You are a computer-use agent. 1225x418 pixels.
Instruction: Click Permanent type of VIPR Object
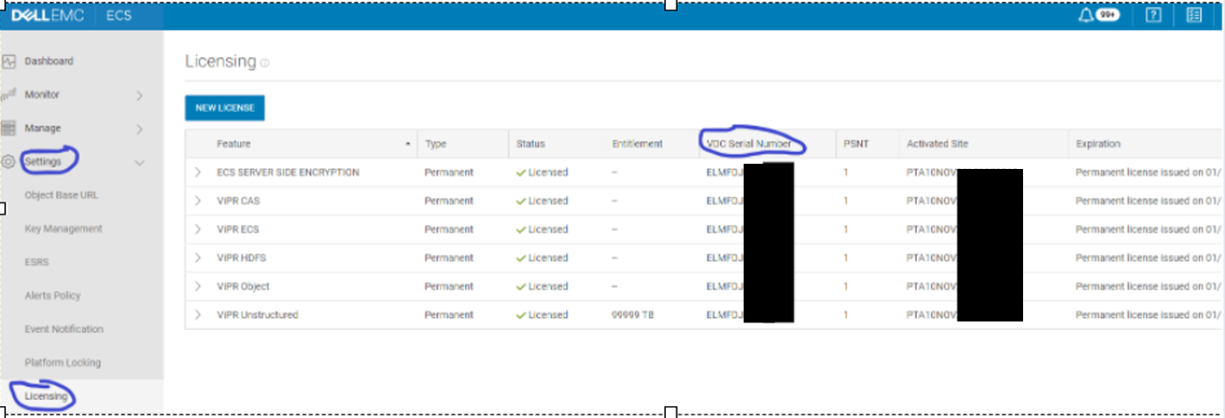[449, 286]
